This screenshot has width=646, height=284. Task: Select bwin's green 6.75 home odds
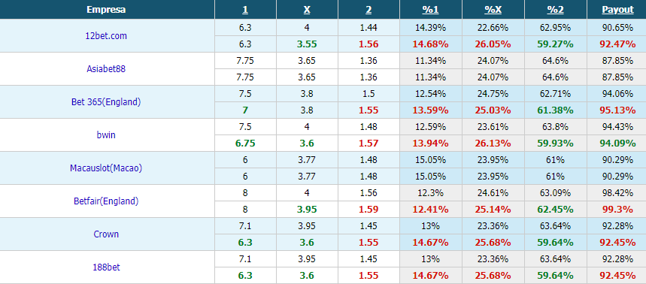click(245, 144)
